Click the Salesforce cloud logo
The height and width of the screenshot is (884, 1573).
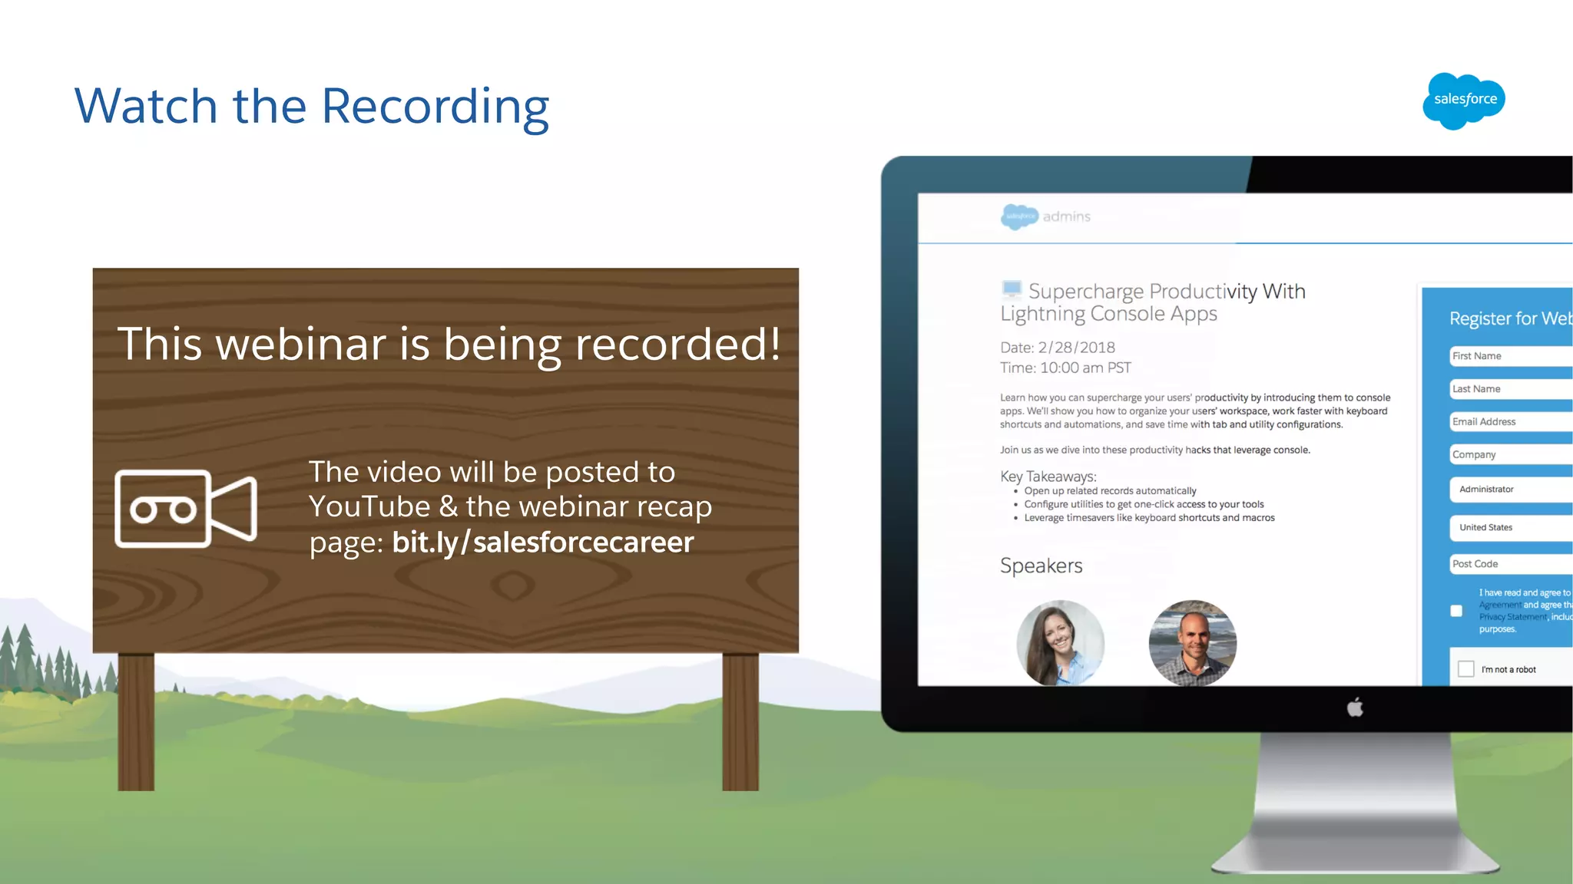(1464, 101)
